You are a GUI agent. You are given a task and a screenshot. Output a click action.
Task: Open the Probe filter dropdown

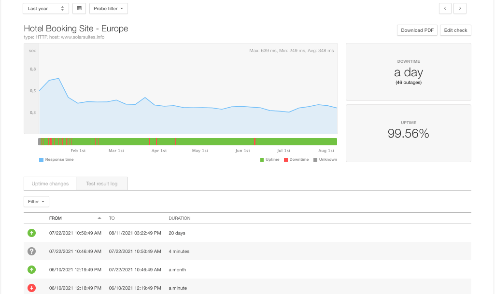pos(108,8)
